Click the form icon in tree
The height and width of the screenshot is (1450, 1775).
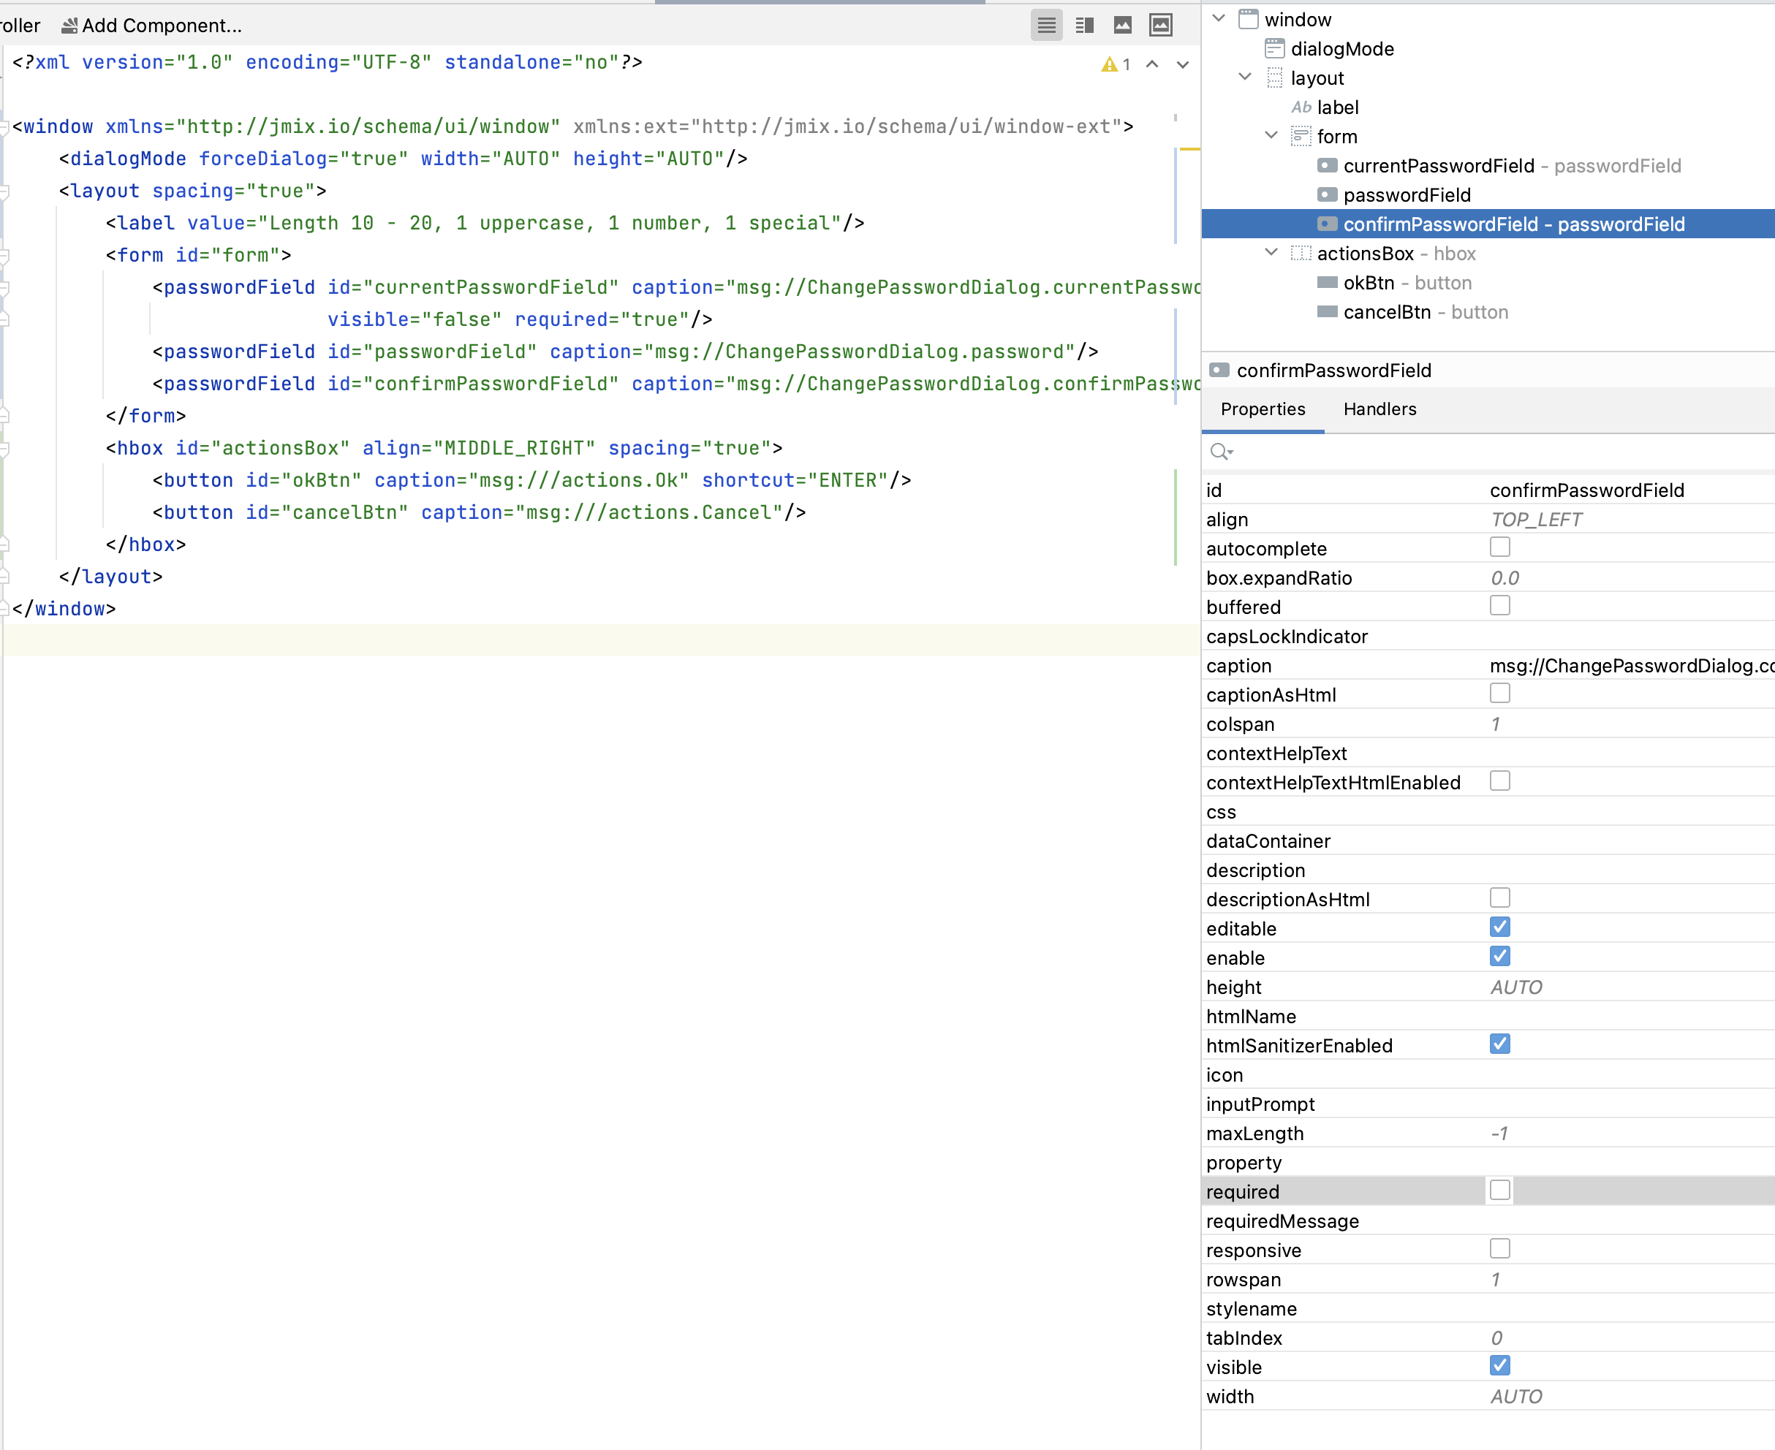[1301, 135]
